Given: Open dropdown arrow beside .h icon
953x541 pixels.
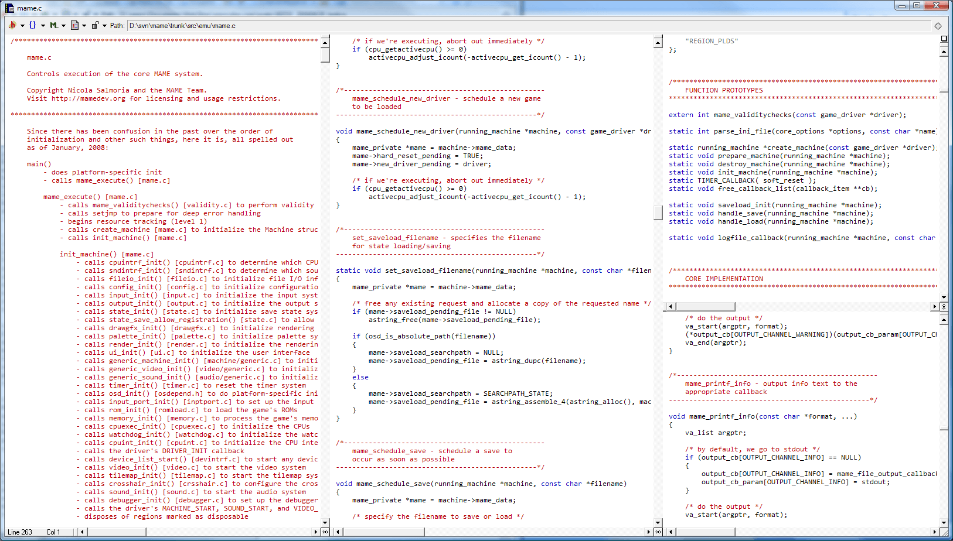Looking at the screenshot, I should coord(22,26).
